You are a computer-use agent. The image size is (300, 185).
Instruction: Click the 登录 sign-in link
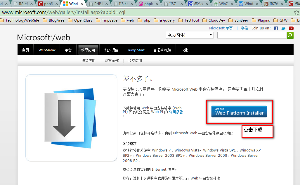(244, 28)
